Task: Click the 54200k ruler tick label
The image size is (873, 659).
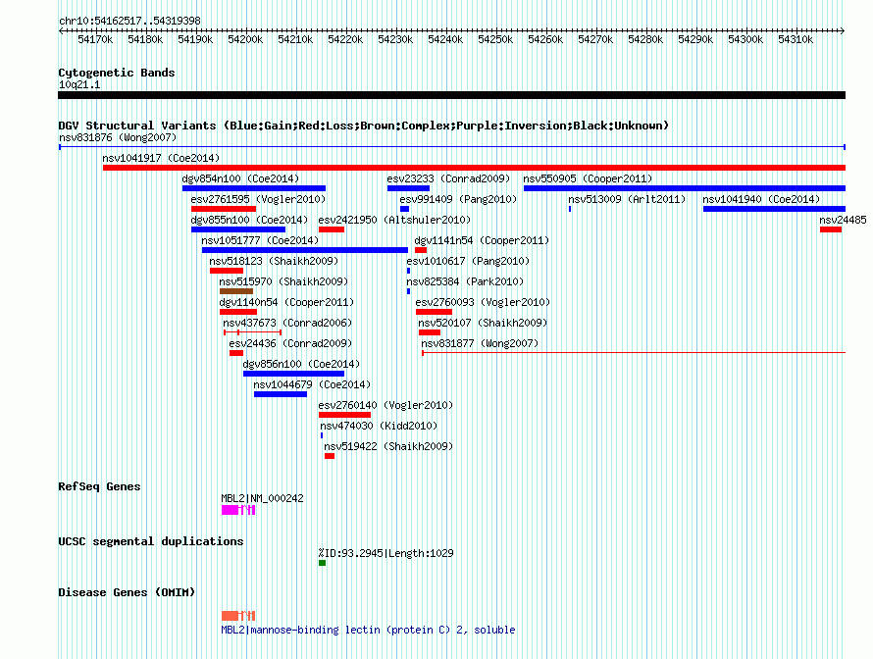Action: click(x=245, y=39)
